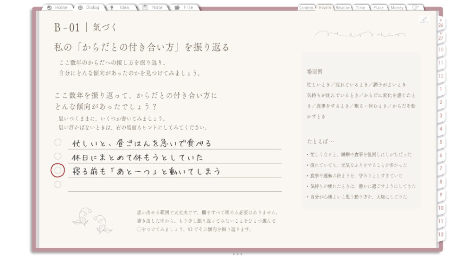475x257 pixels.
Task: Switch to the Money tab
Action: click(x=397, y=7)
